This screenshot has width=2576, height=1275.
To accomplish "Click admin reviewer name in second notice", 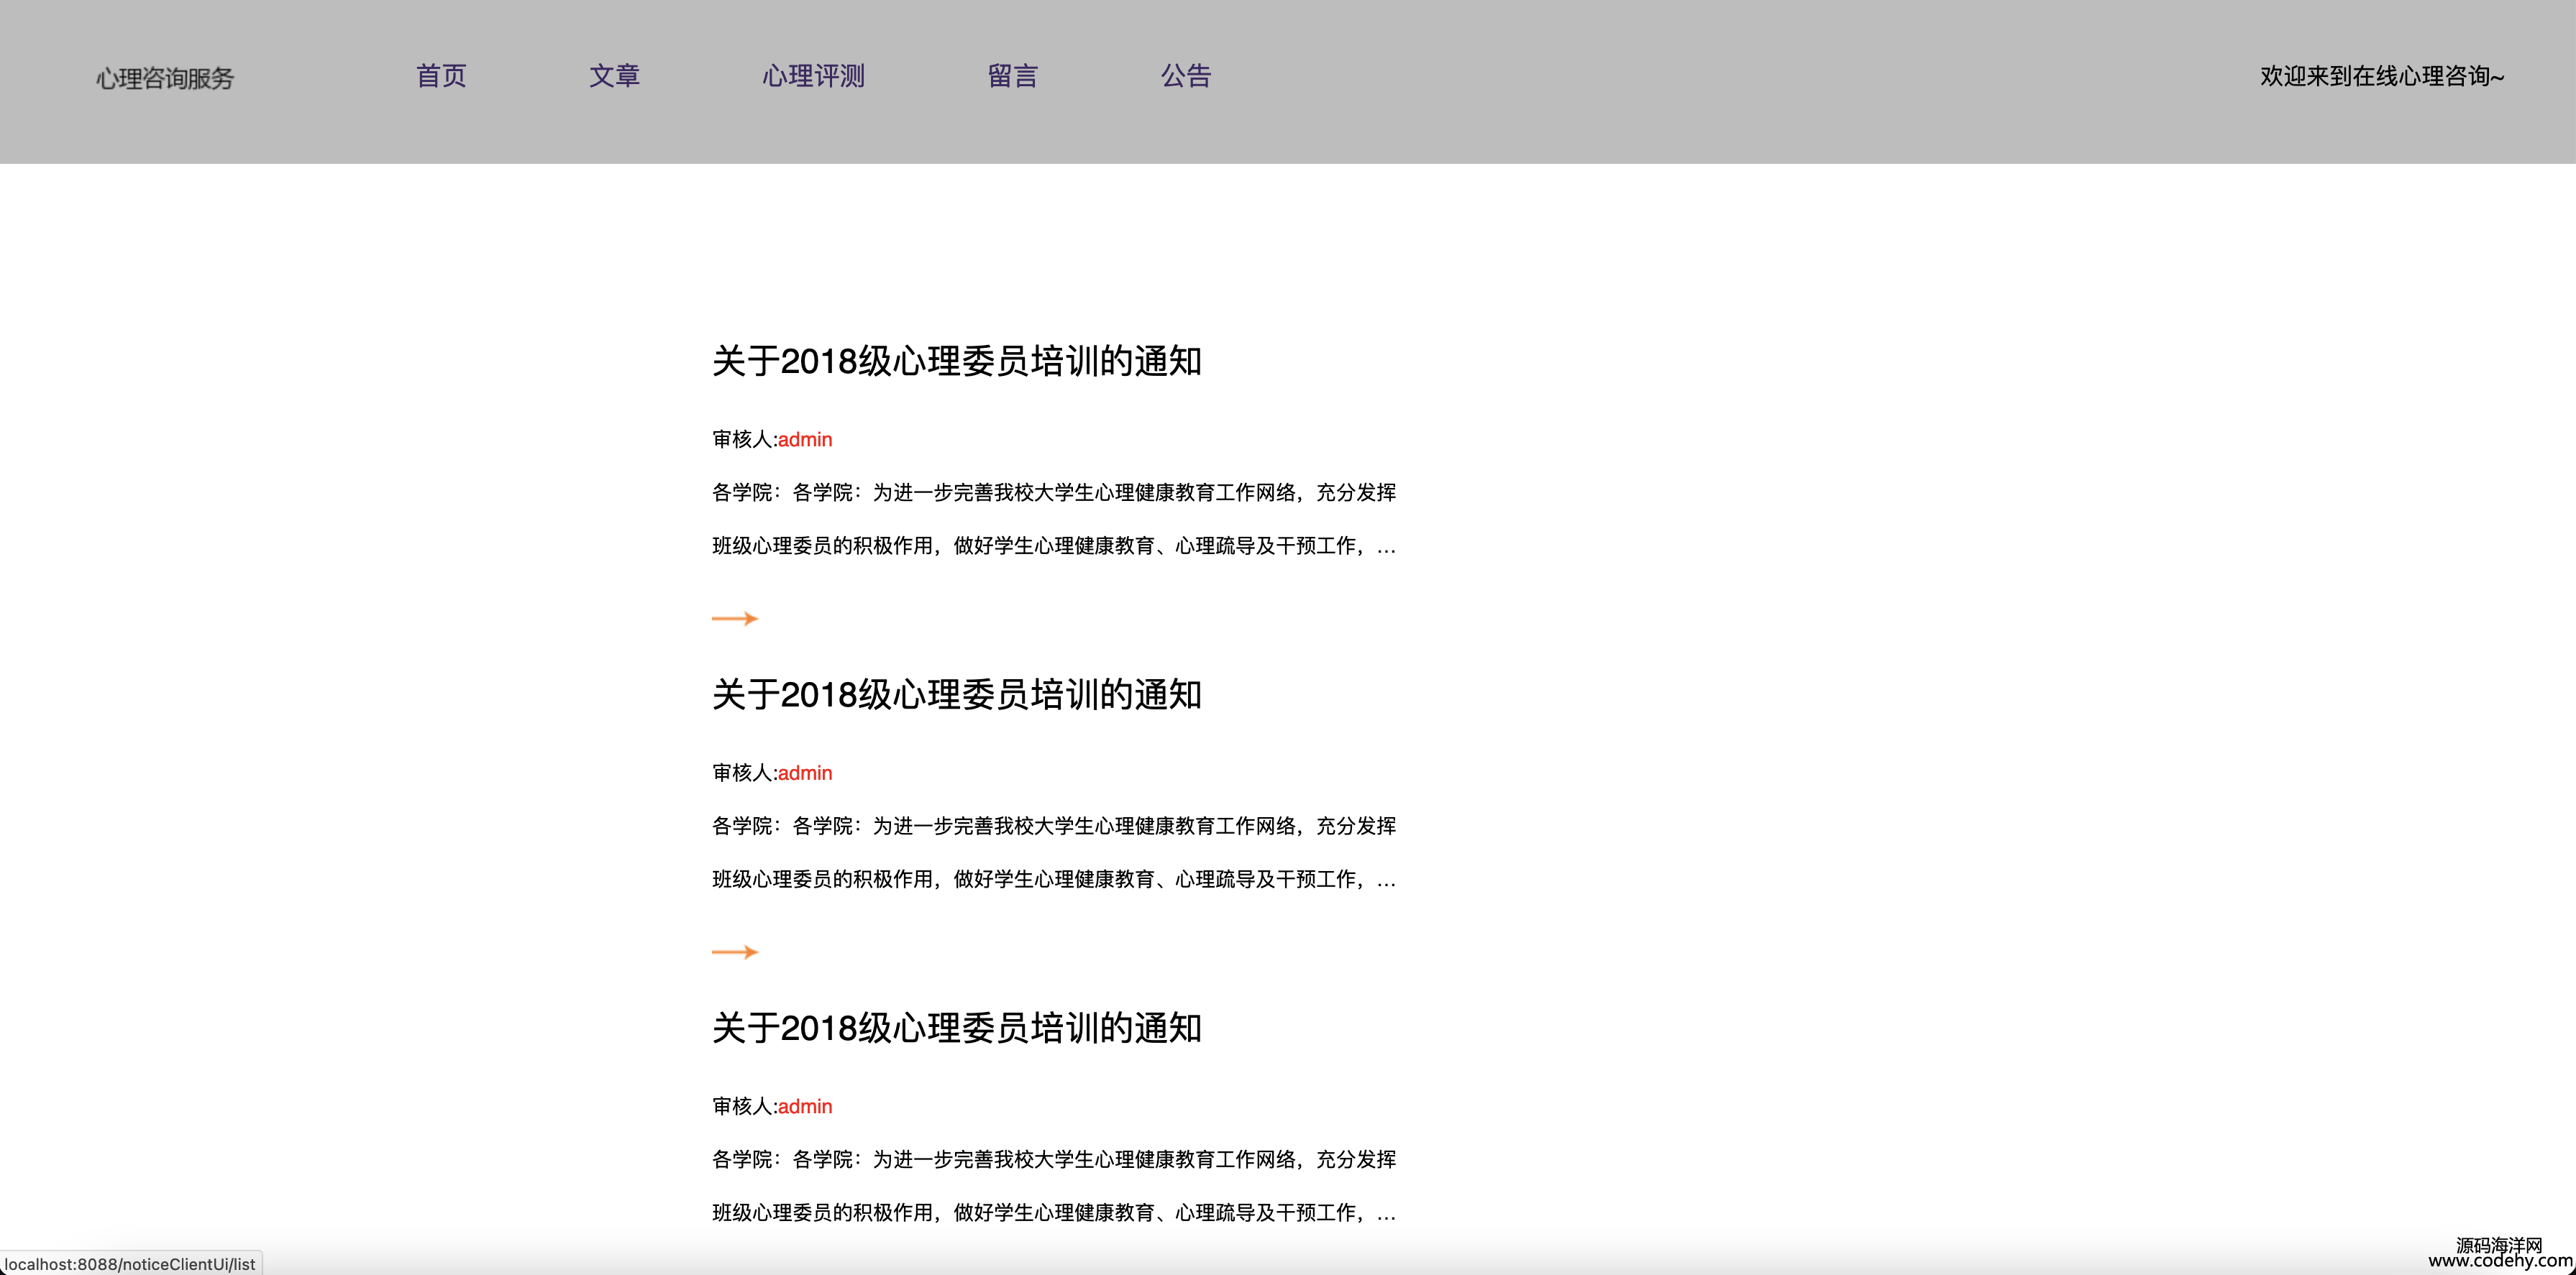I will point(805,773).
